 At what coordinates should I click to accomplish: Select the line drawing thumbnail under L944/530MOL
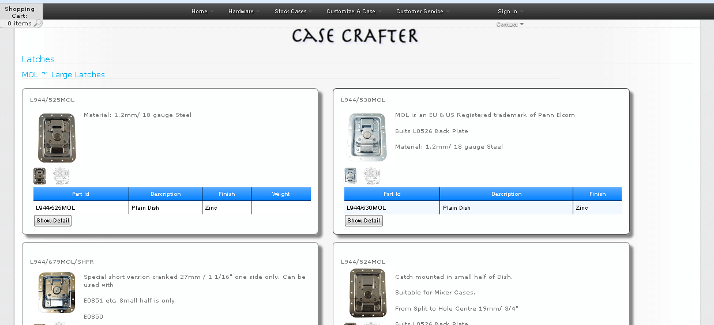coord(372,176)
